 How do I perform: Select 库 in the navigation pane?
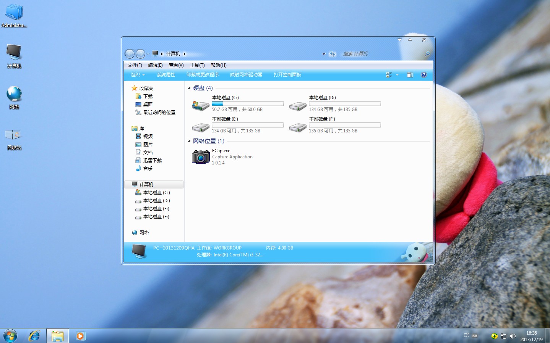pyautogui.click(x=141, y=128)
